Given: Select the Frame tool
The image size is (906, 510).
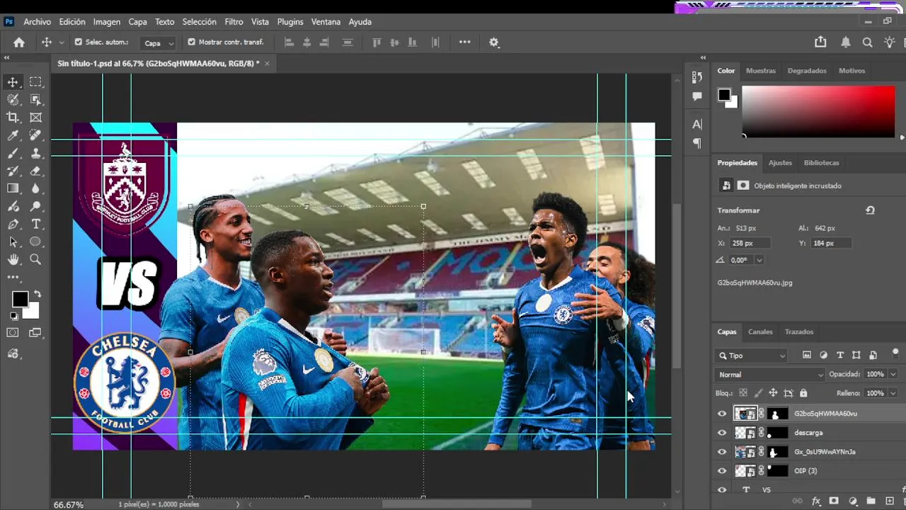Looking at the screenshot, I should pyautogui.click(x=35, y=118).
